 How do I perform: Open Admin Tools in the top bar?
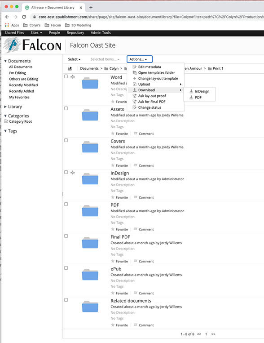point(101,33)
